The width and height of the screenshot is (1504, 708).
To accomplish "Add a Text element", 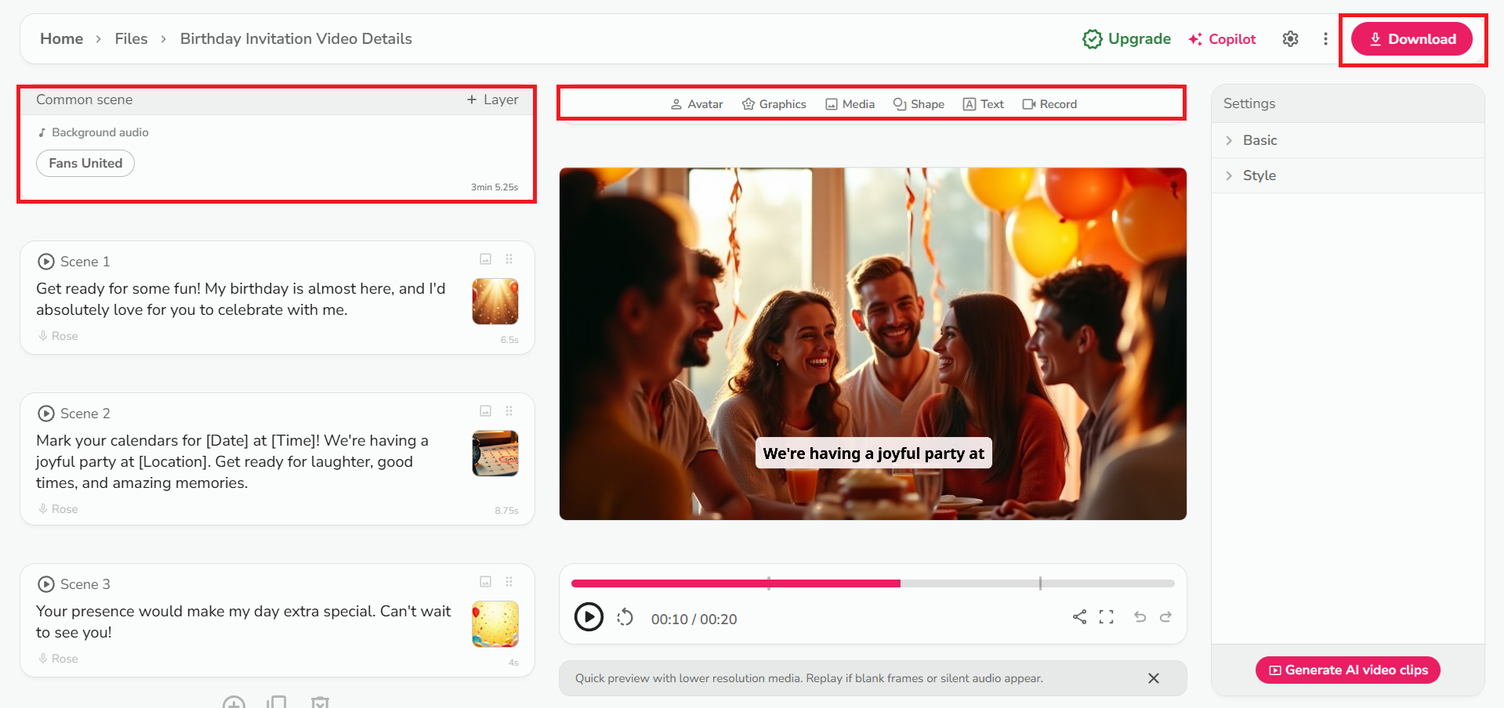I will 984,104.
